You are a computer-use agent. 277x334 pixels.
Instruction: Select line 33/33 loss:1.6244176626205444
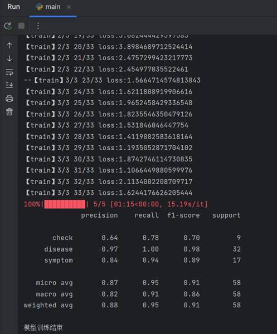(x=109, y=193)
